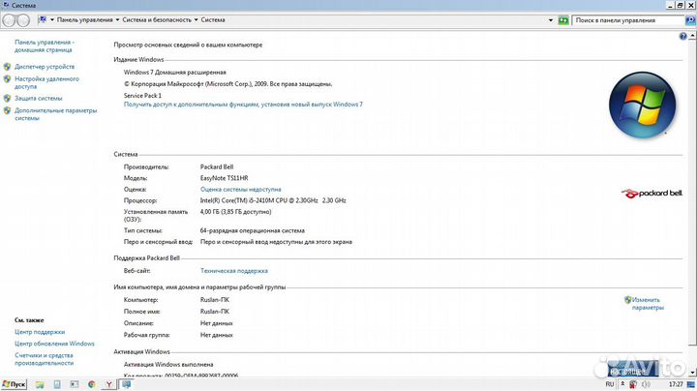Image resolution: width=697 pixels, height=391 pixels.
Task: Select 'Ruslan-ПК' in the 'Компьютер' row
Action: point(215,300)
